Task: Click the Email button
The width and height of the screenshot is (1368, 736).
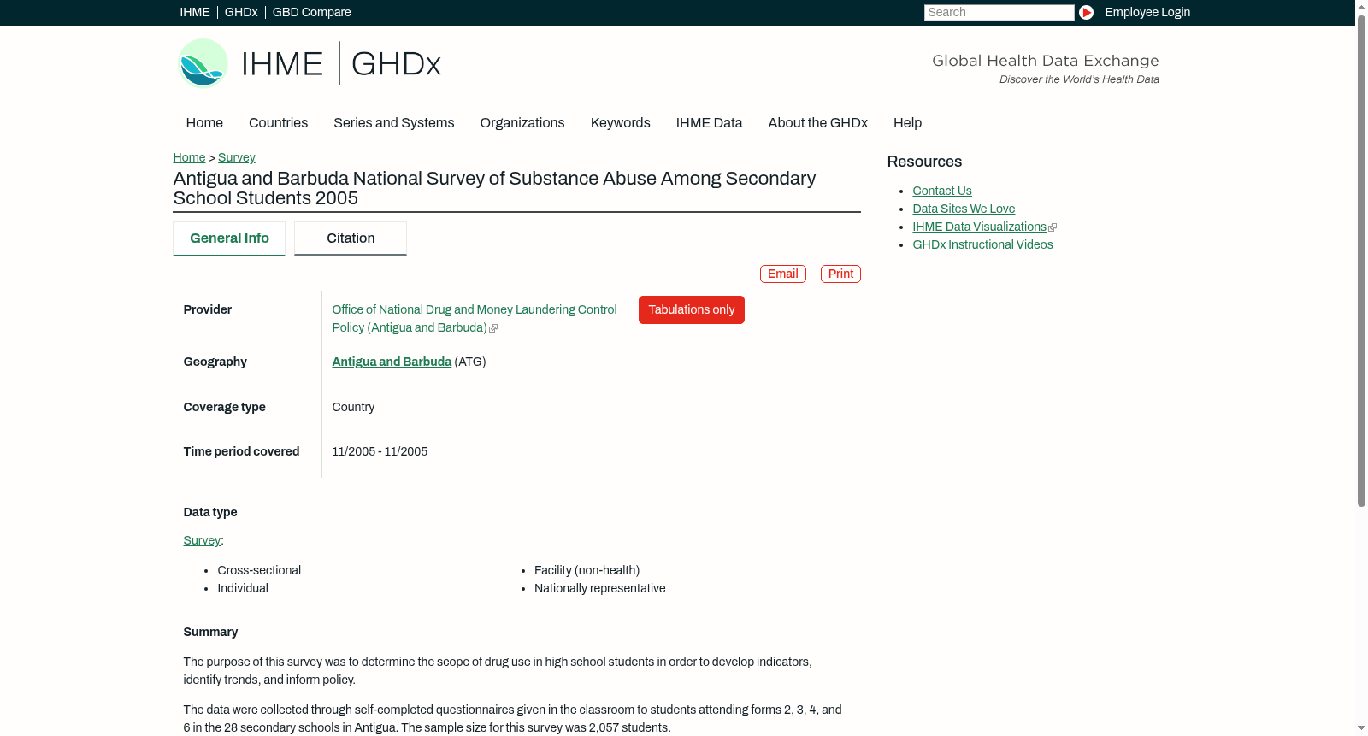Action: click(783, 274)
